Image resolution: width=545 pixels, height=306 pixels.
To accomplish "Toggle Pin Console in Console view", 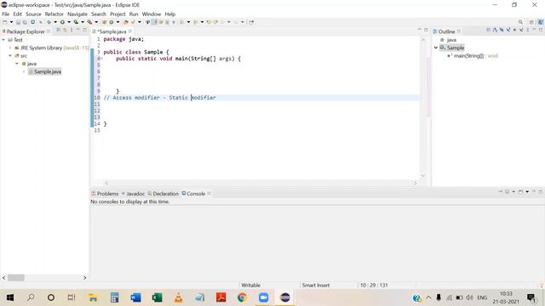I will tap(501, 192).
